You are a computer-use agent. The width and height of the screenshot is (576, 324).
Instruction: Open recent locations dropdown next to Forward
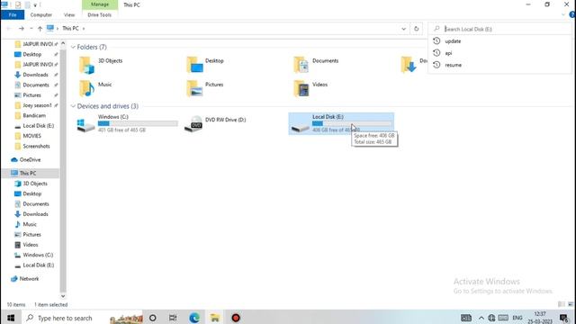point(31,28)
